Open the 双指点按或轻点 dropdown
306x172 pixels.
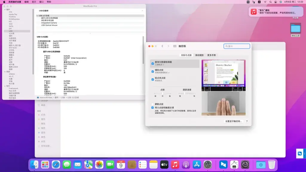point(162,73)
